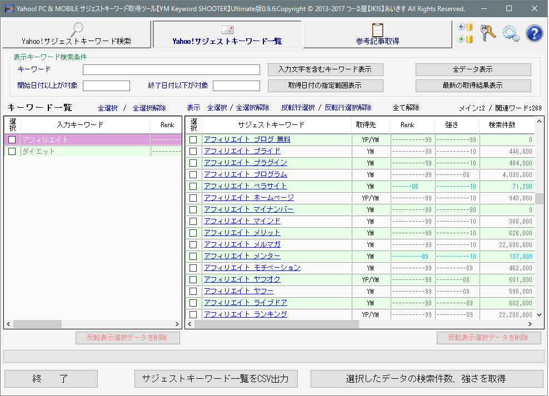Click 選択したデータの検索件数、強さを取得 button

(x=427, y=379)
